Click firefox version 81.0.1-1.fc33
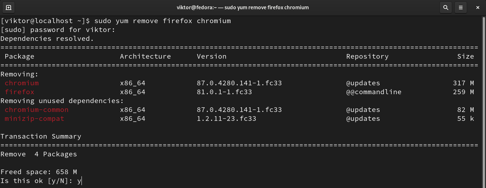This screenshot has height=188, width=486. [x=224, y=92]
